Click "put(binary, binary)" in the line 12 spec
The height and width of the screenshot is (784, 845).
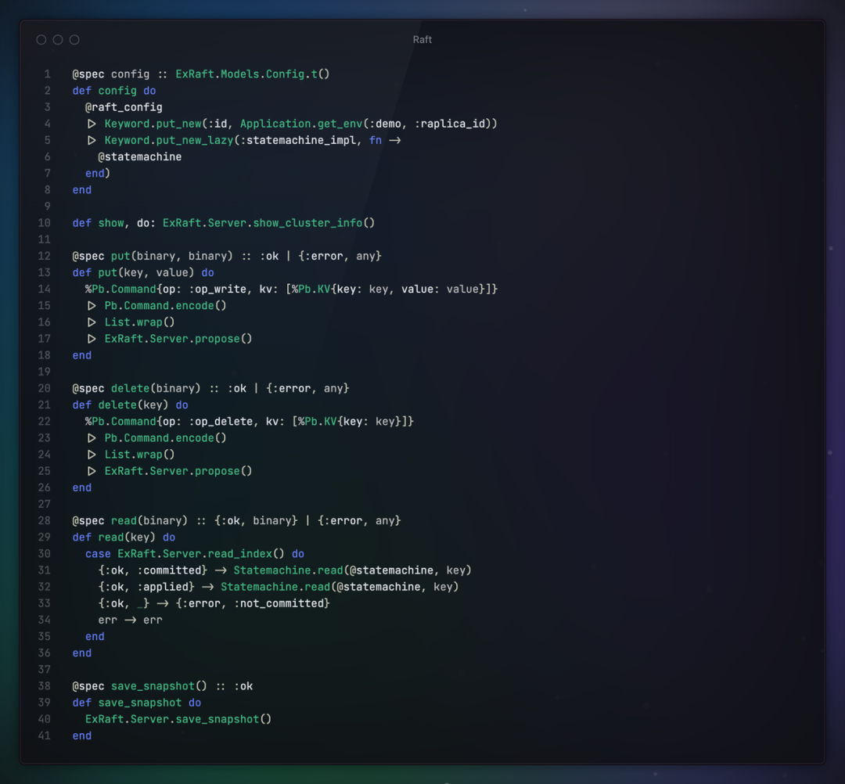(172, 257)
